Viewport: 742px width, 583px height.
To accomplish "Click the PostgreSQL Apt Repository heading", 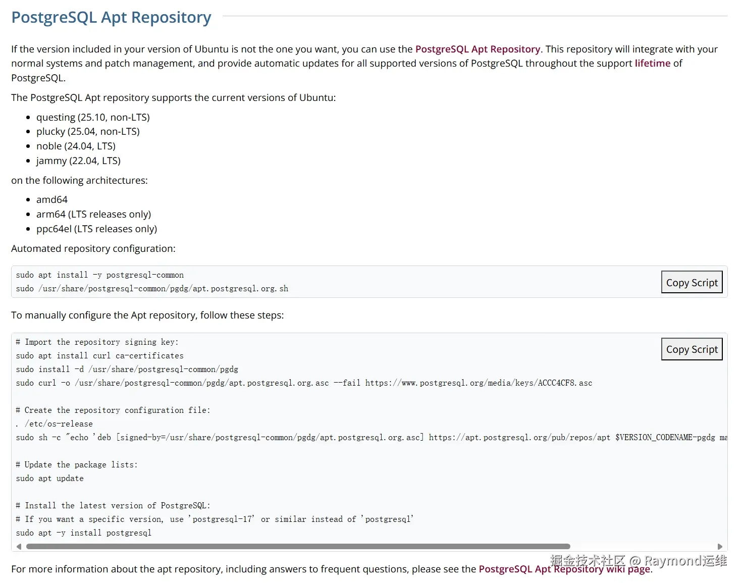I will pyautogui.click(x=111, y=17).
